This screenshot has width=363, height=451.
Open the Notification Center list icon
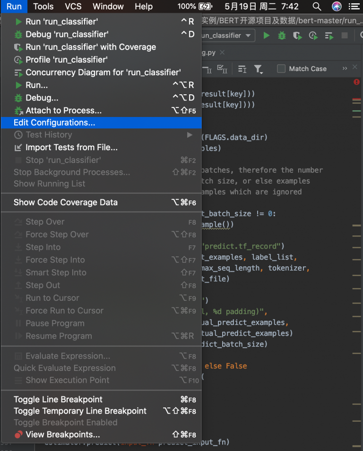pyautogui.click(x=354, y=6)
